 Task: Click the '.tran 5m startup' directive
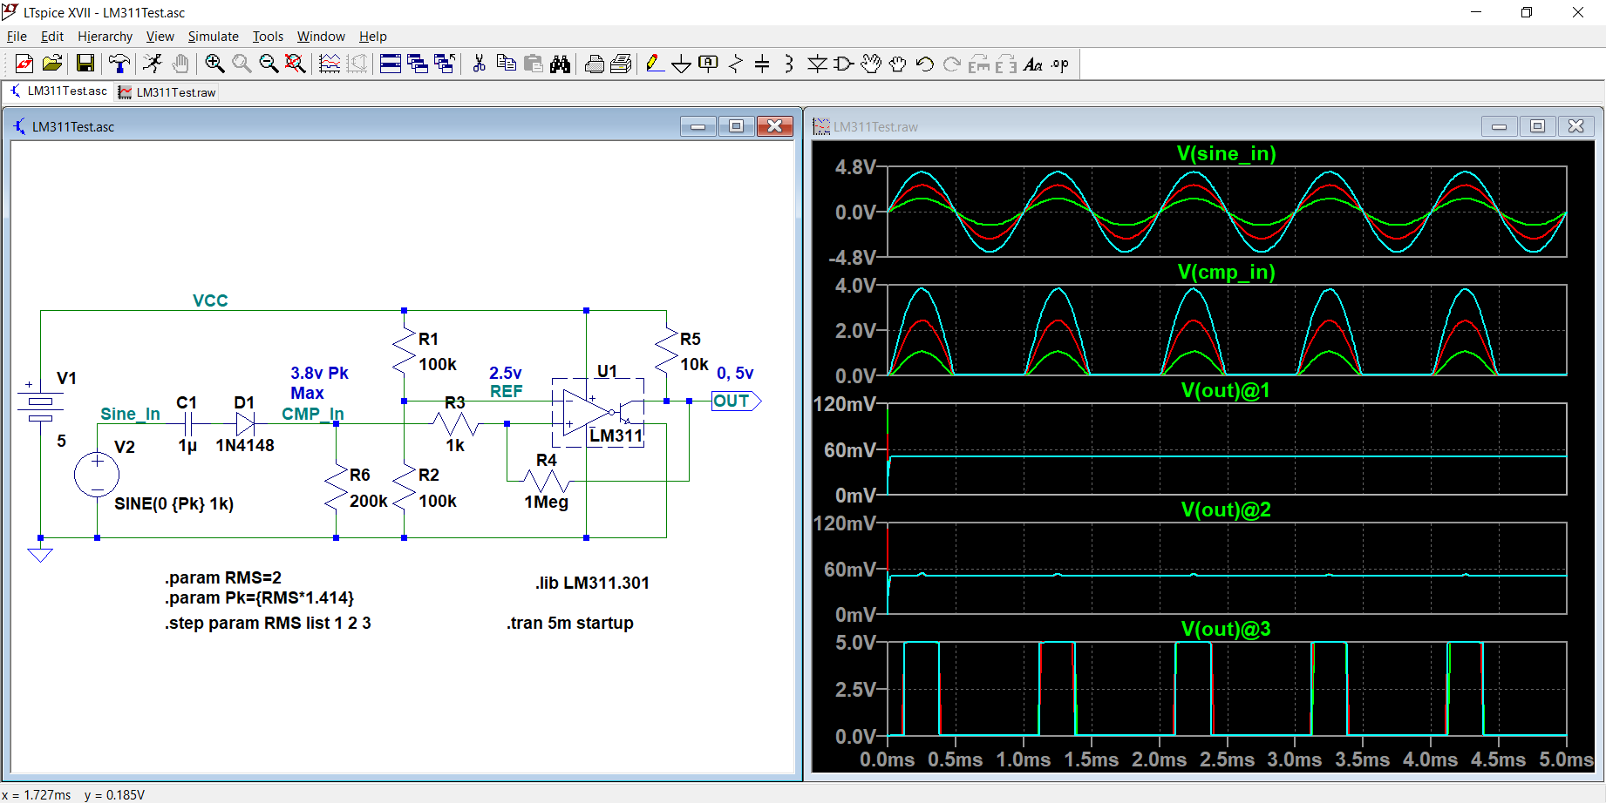pyautogui.click(x=570, y=623)
